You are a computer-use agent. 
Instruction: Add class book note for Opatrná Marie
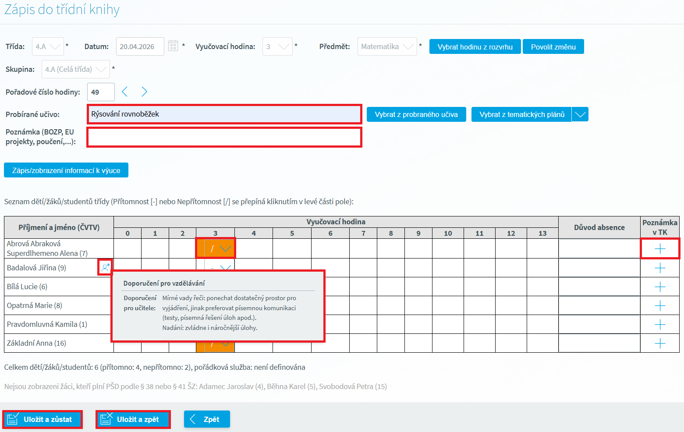coord(659,306)
